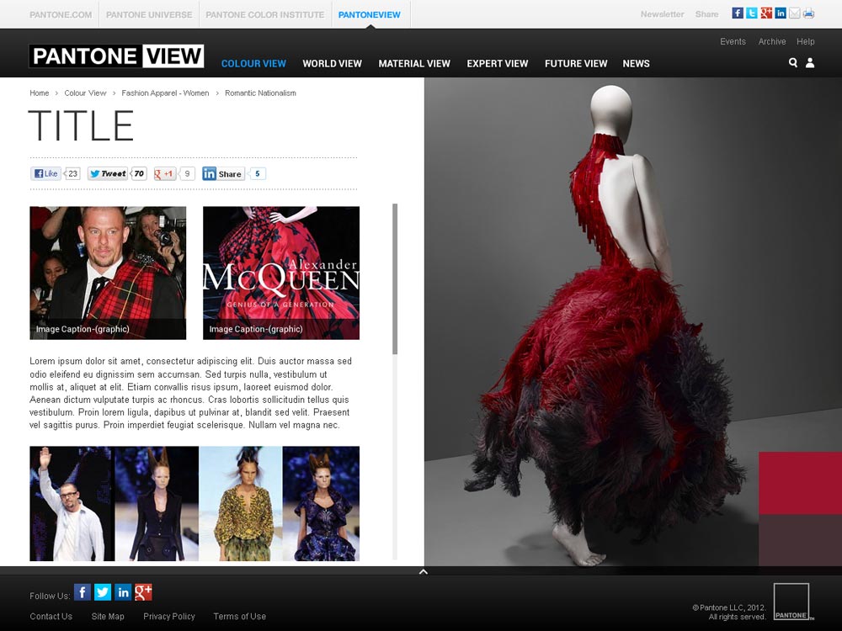This screenshot has width=842, height=631.
Task: Click the Facebook like count 23
Action: 72,173
